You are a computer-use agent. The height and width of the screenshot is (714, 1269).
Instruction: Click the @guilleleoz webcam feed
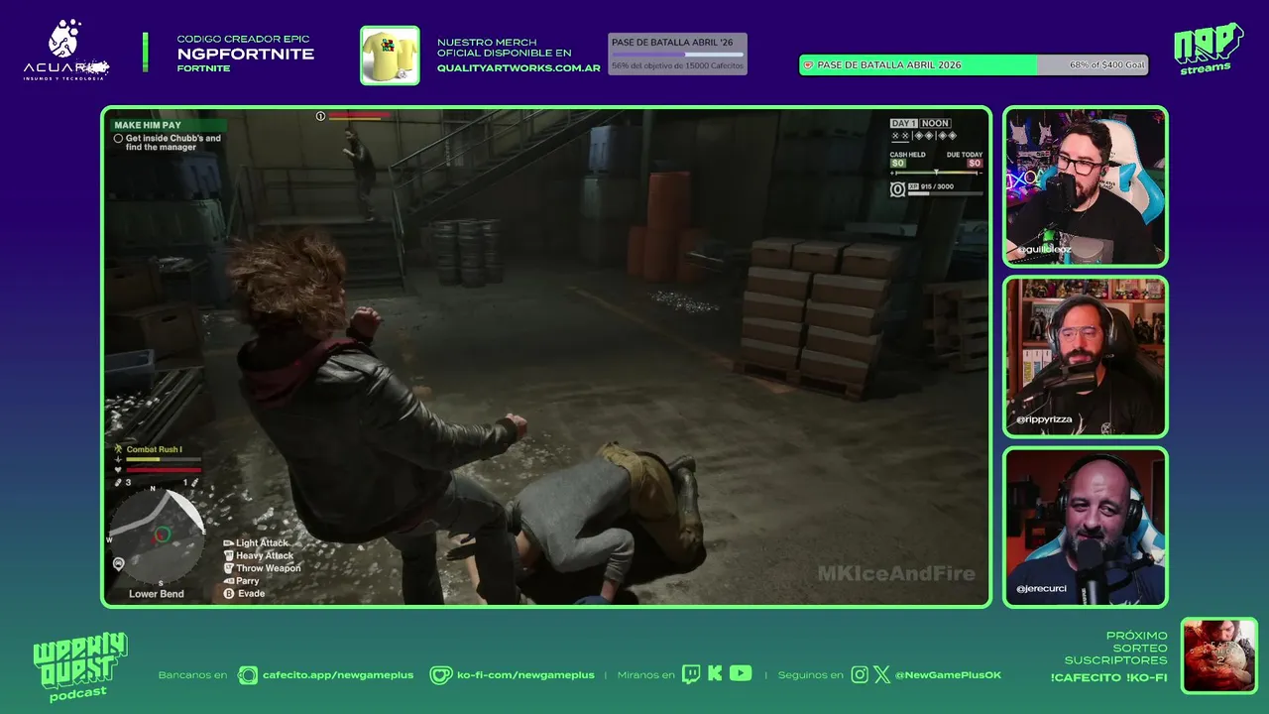coord(1086,187)
